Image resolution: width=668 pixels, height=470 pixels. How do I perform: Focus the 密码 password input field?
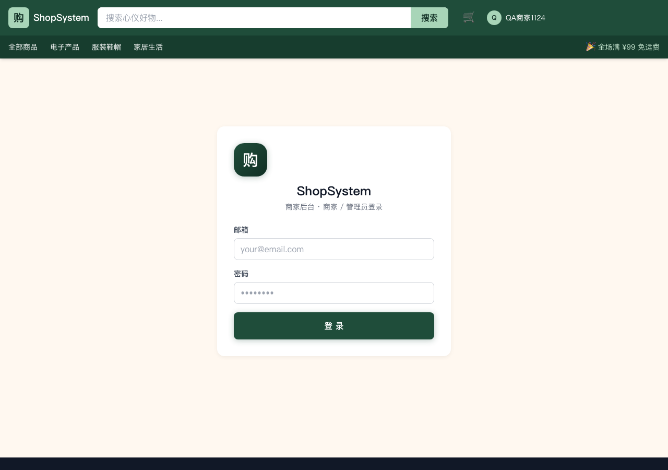tap(334, 293)
